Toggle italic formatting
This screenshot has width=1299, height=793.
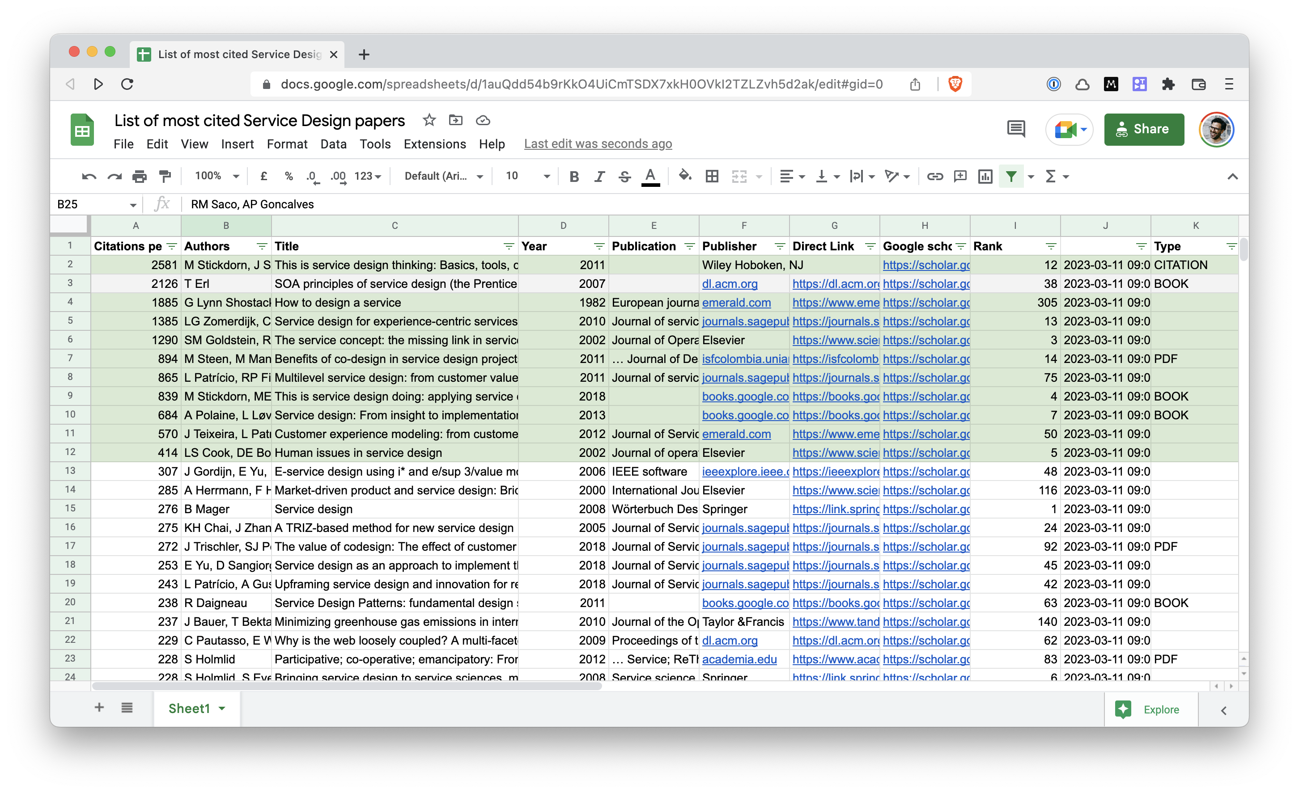click(599, 177)
